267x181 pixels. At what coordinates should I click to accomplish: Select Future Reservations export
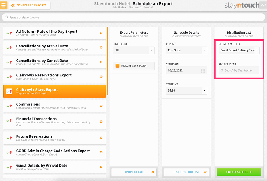(55, 138)
